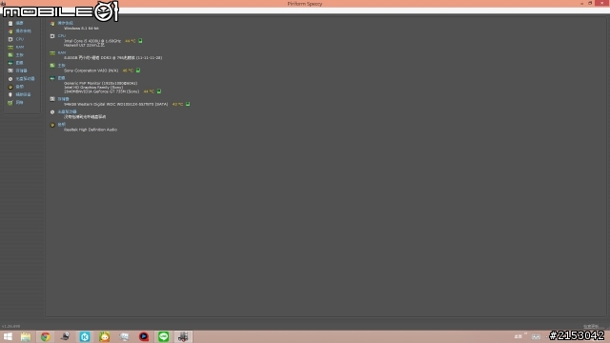Click the check for updates link
Viewport: 610px width, 343px height.
(x=591, y=327)
